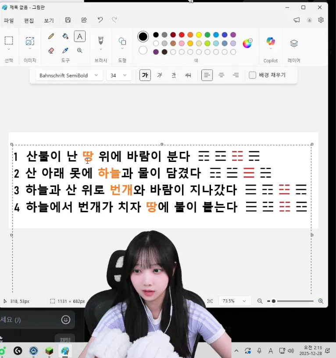Open the Layers panel

tap(294, 43)
